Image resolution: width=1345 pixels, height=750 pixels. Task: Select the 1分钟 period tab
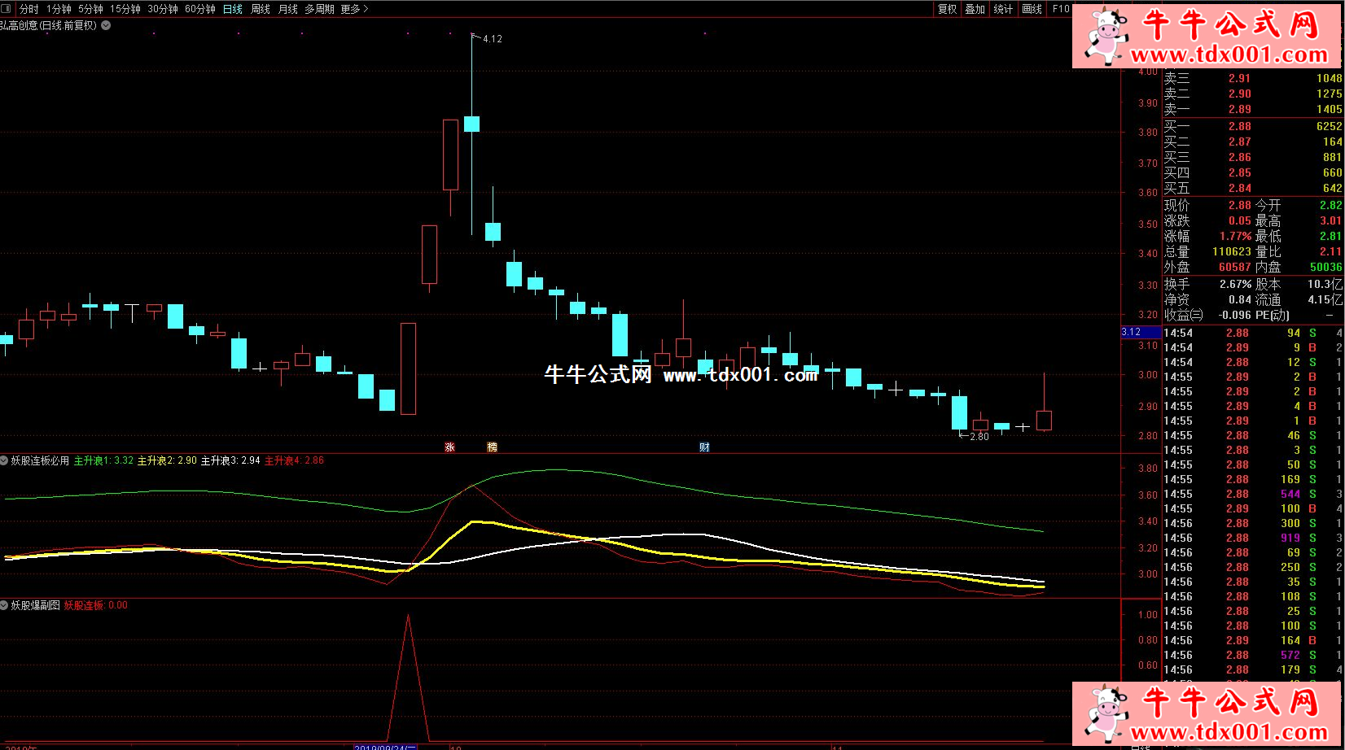[x=59, y=9]
